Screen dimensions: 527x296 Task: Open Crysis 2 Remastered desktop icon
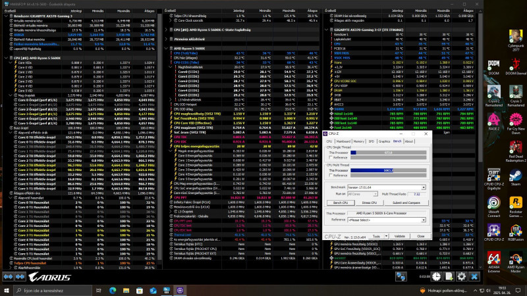click(493, 96)
